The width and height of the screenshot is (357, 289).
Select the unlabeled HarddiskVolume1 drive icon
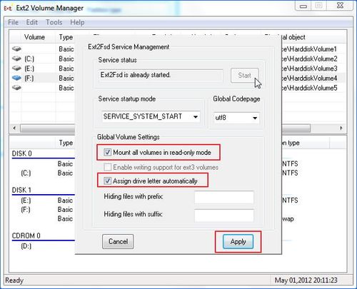pyautogui.click(x=16, y=49)
